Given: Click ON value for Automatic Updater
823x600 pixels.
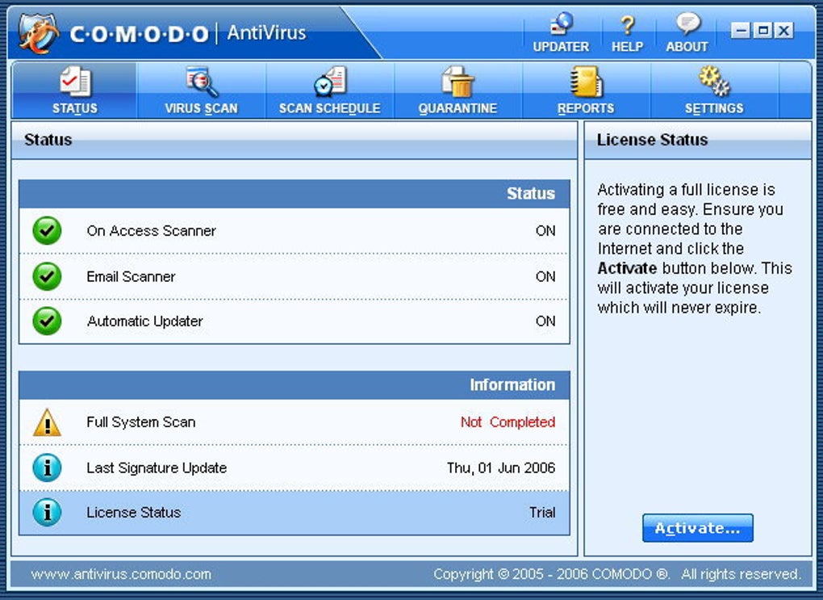Looking at the screenshot, I should (545, 321).
